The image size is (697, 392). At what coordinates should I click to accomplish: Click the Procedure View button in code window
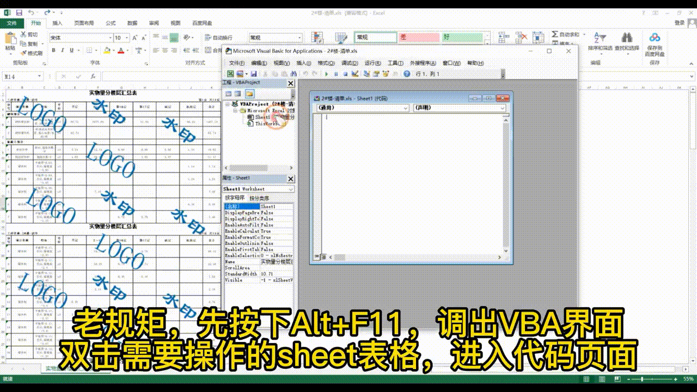(x=316, y=257)
